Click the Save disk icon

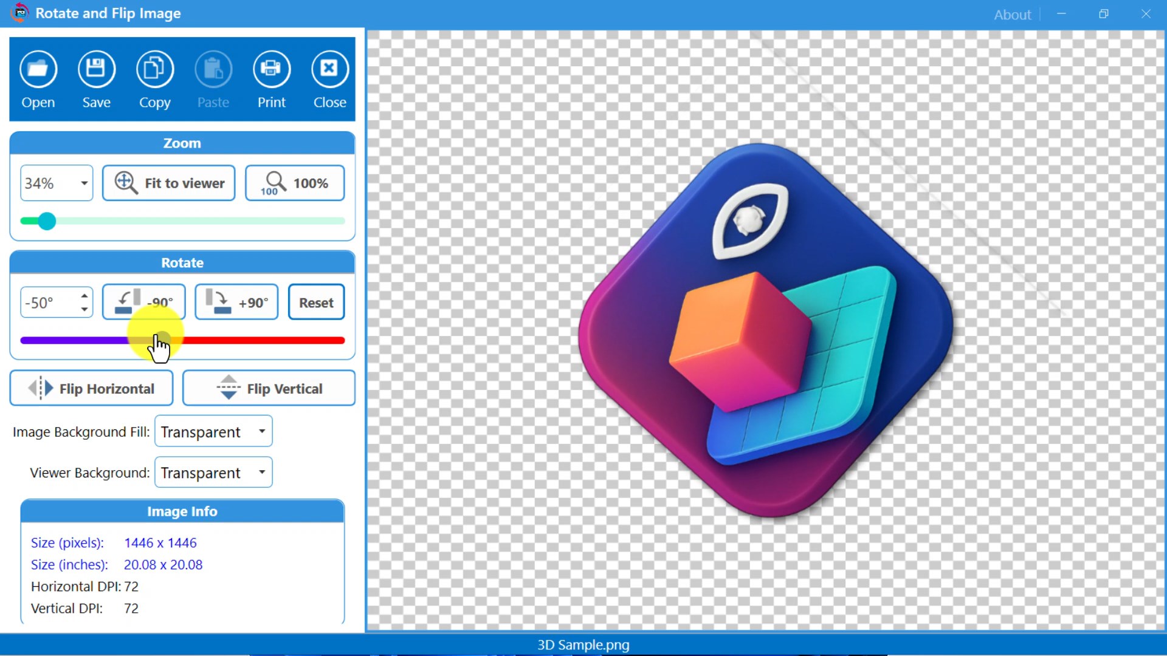click(x=96, y=69)
